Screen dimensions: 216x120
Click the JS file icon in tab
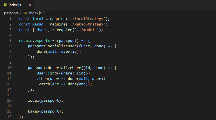[x=5, y=5]
